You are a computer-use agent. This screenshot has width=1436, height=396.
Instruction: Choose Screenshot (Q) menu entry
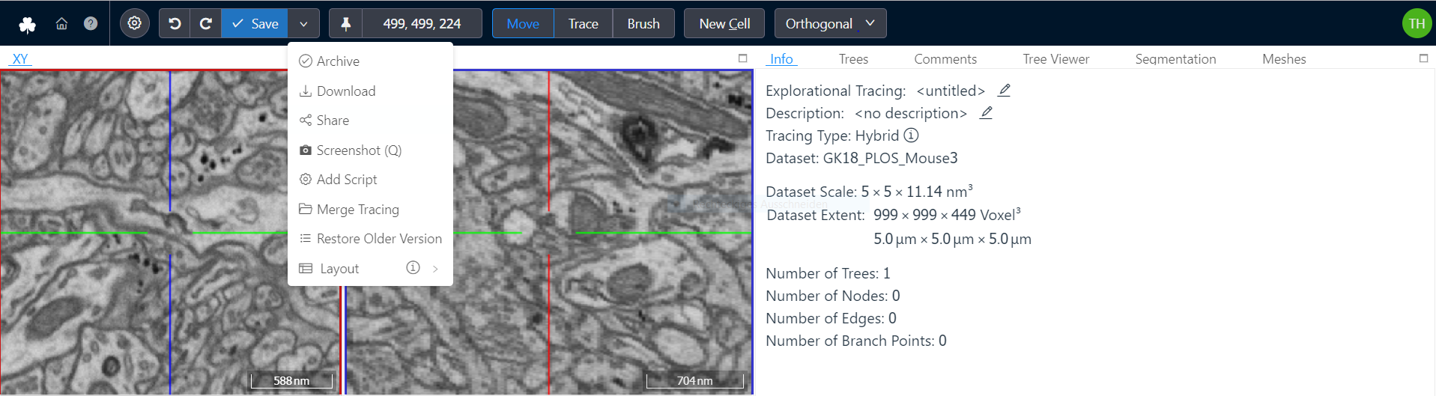click(x=370, y=150)
